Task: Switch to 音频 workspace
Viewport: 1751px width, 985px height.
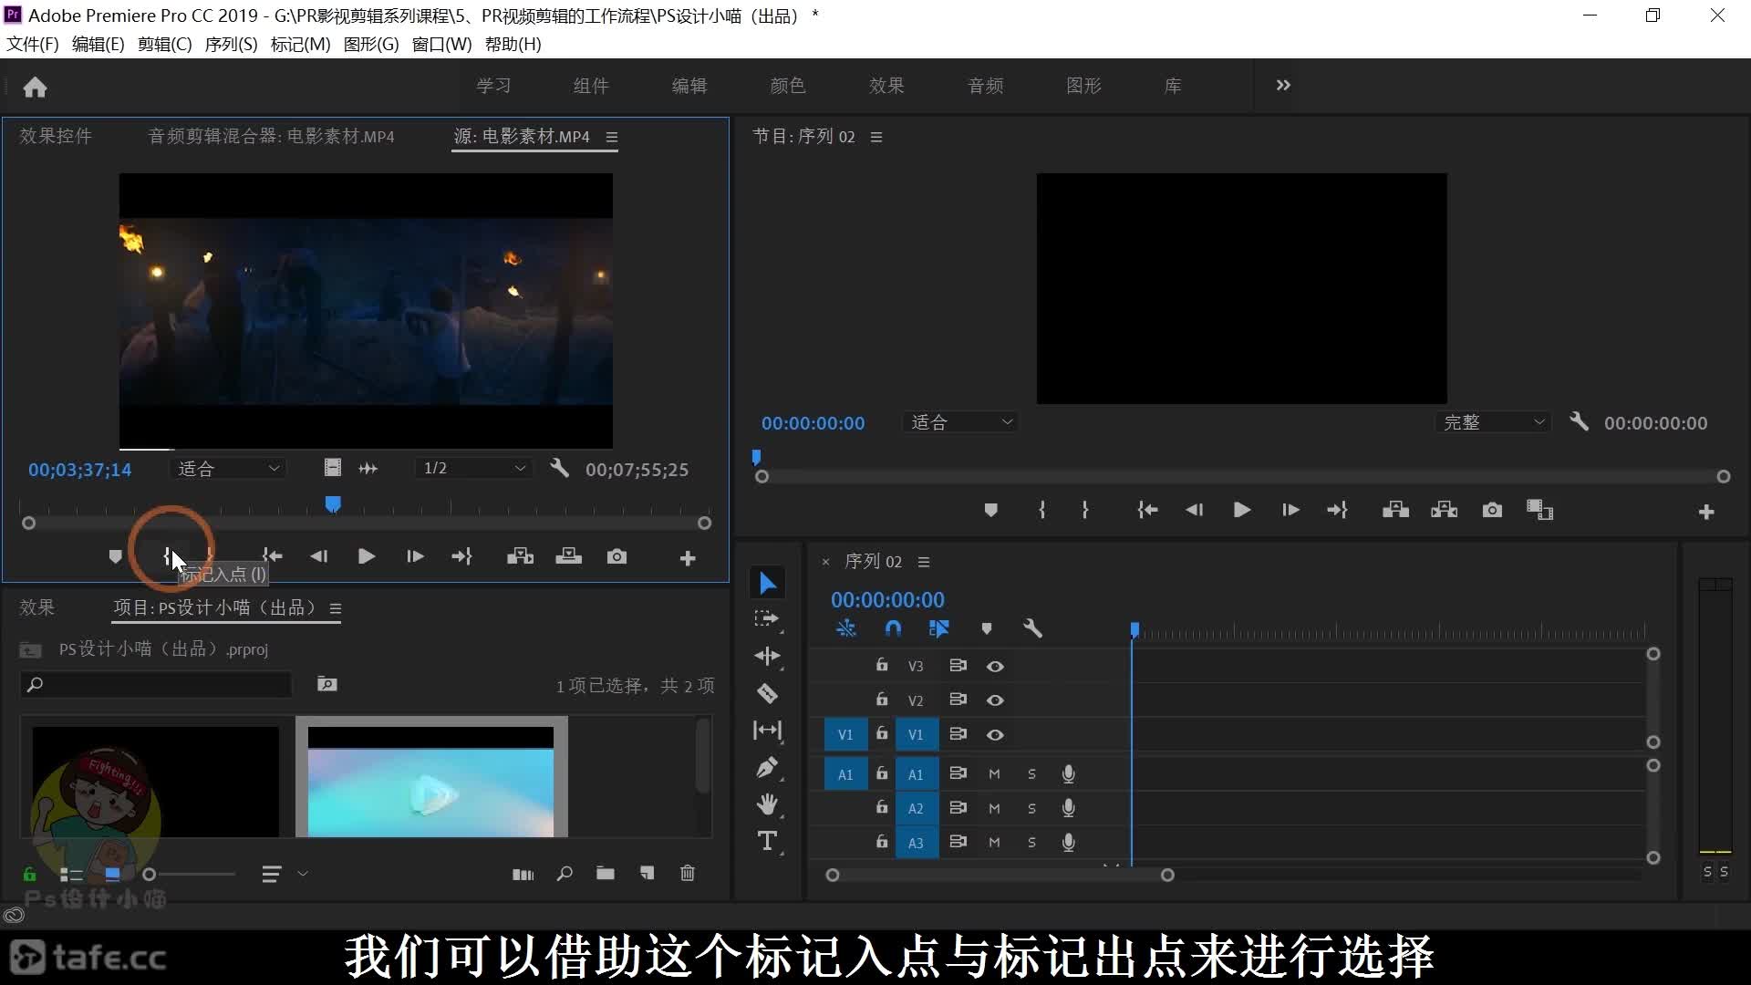Action: (x=986, y=86)
